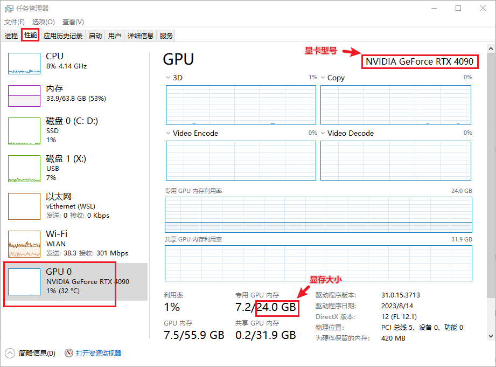Click 简略信息(D) to show fewer details
Image resolution: width=496 pixels, height=367 pixels.
(37, 353)
